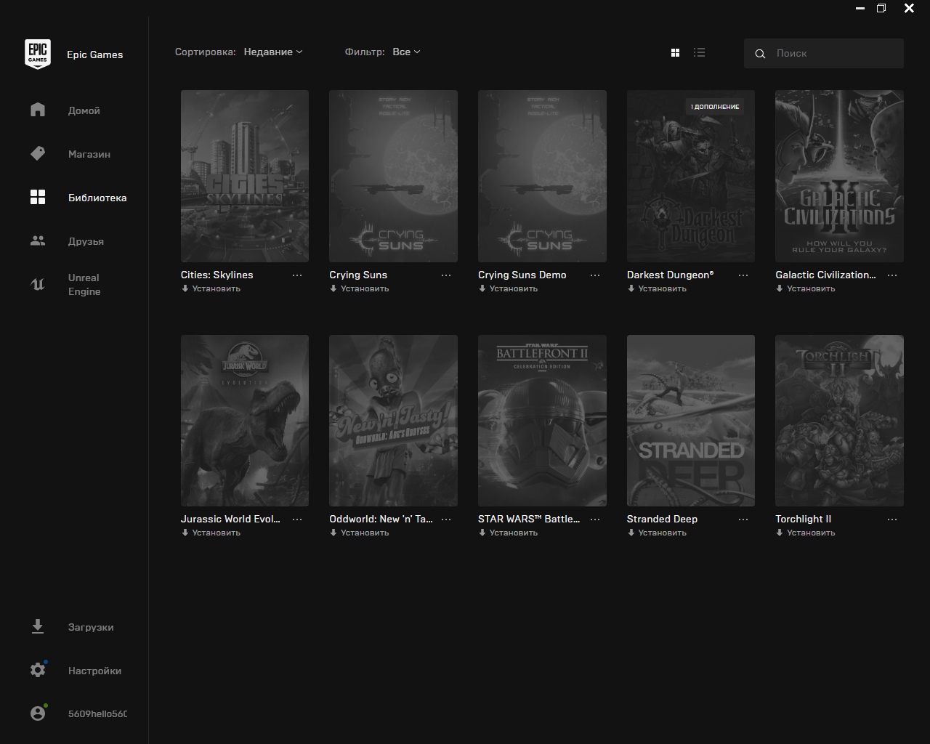Click the Cities: Skylines title text
The image size is (930, 744).
click(217, 275)
